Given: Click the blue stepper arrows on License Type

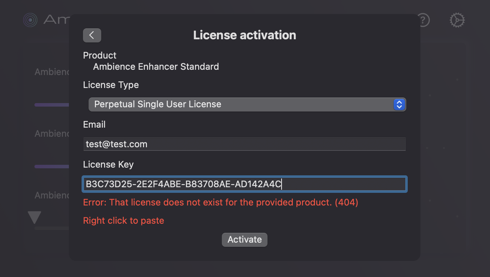Looking at the screenshot, I should (x=399, y=104).
